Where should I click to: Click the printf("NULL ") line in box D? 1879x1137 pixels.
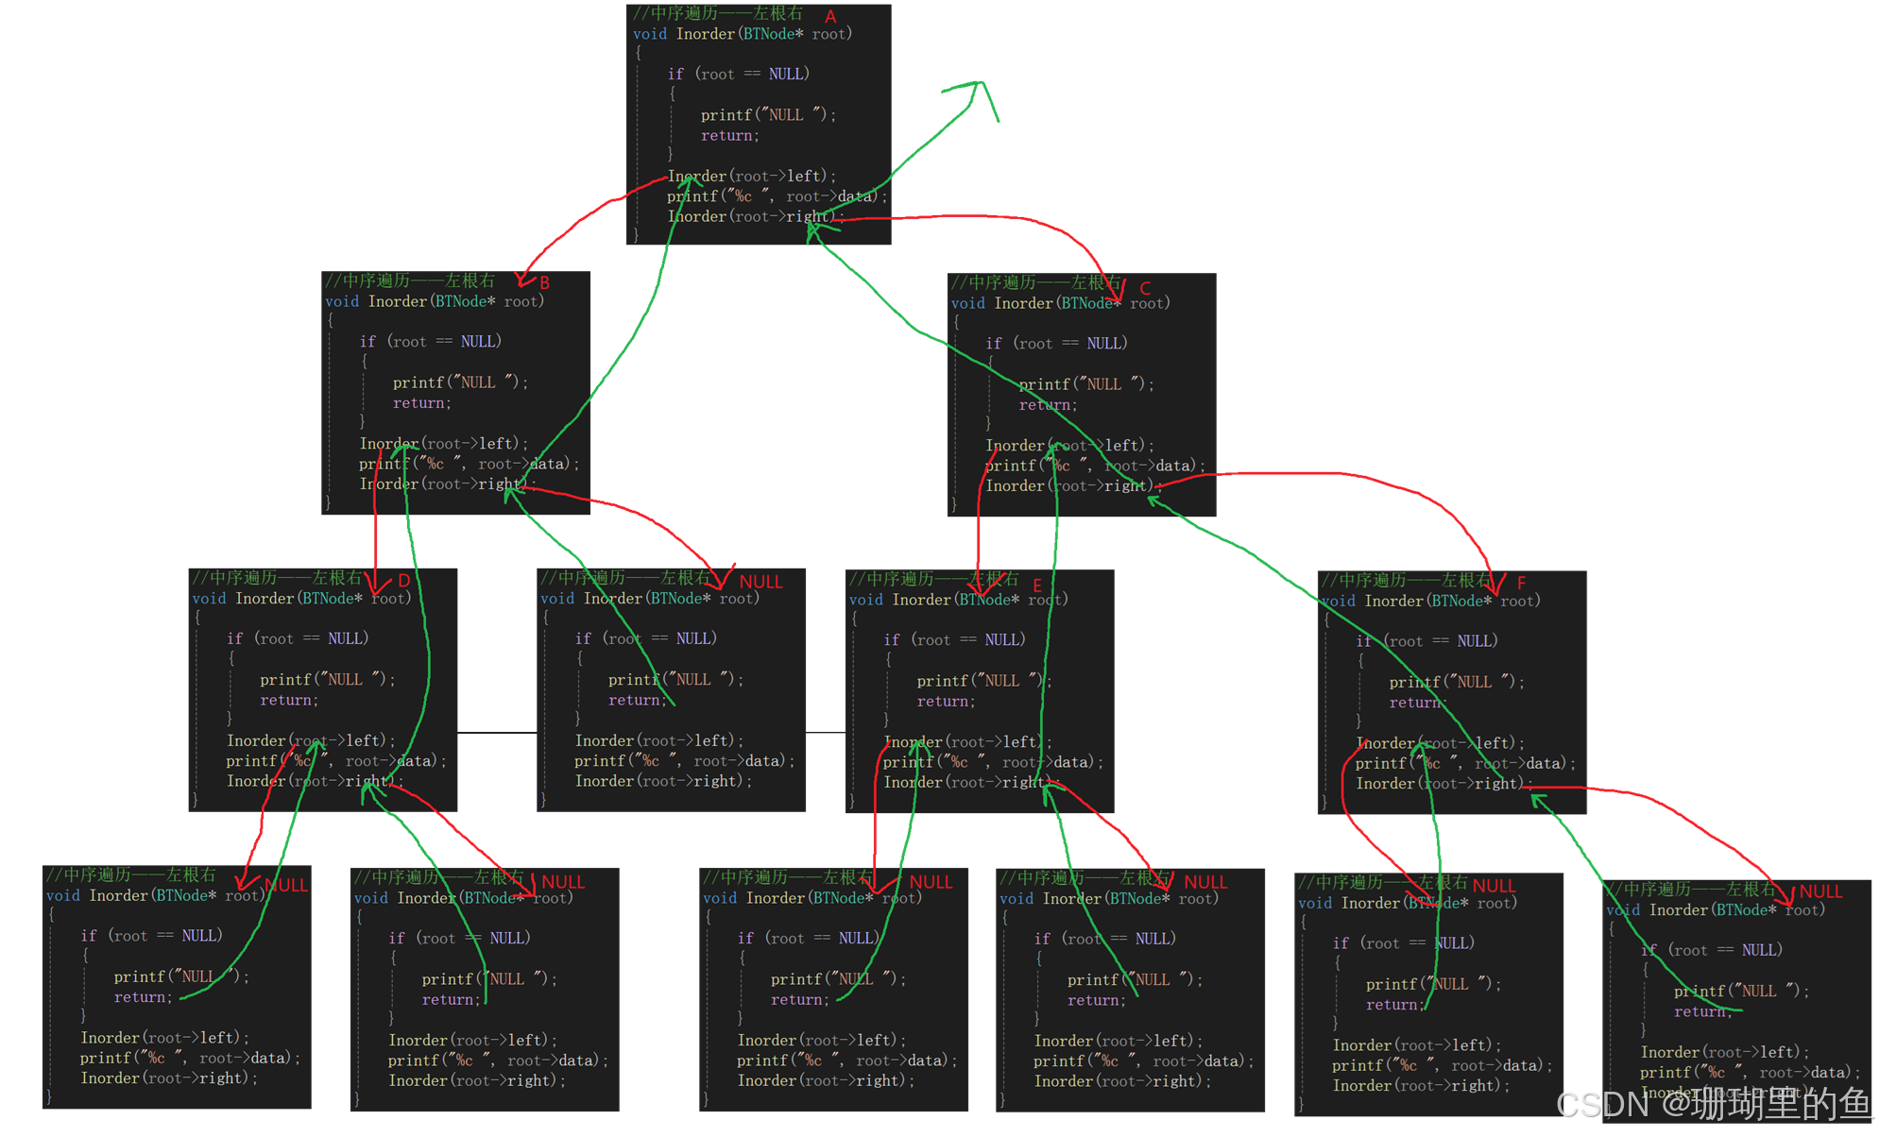pos(327,680)
